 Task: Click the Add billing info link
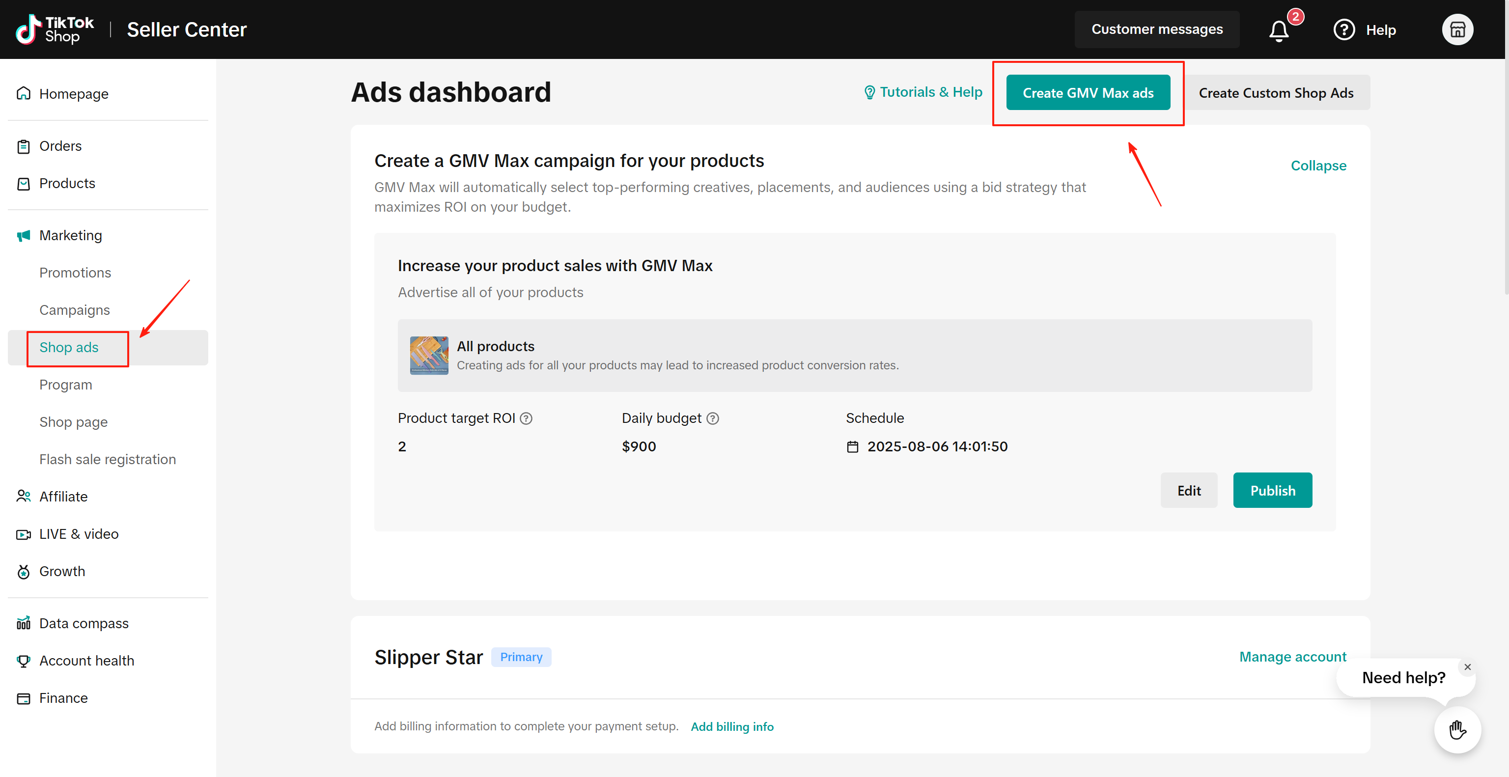pos(731,726)
